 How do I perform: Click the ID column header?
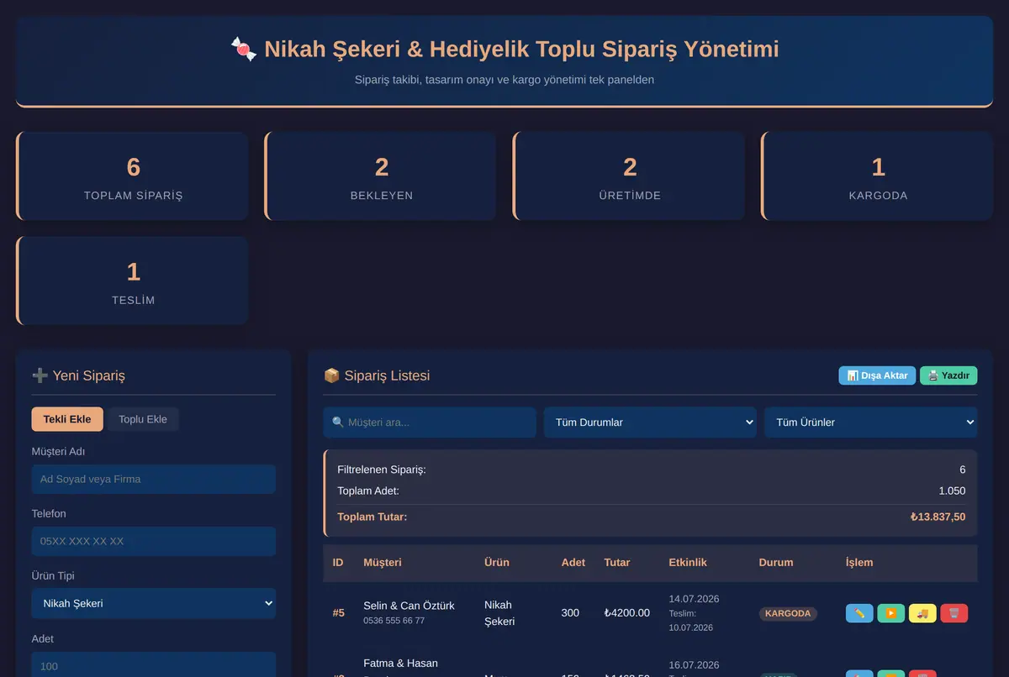click(338, 563)
